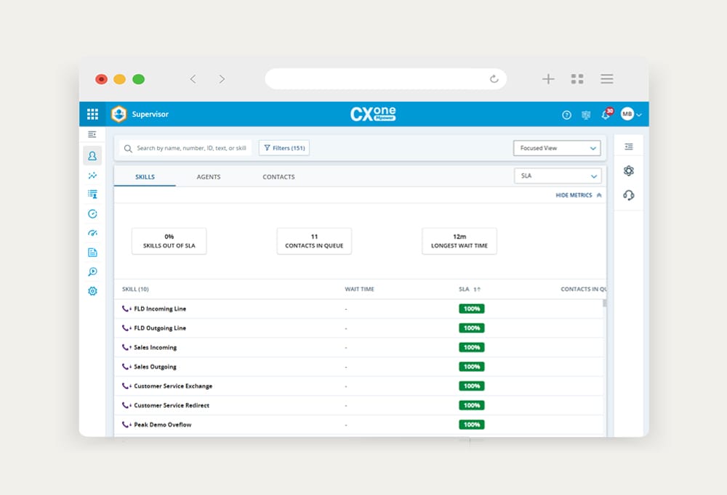Switch to the AGENTS tab
727x495 pixels.
[209, 177]
